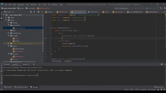Open the VCS menu
Image resolution: width=166 pixels, height=93 pixels.
49,5
